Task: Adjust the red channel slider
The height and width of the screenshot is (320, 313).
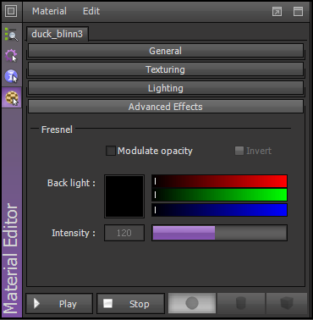Action: (219, 181)
